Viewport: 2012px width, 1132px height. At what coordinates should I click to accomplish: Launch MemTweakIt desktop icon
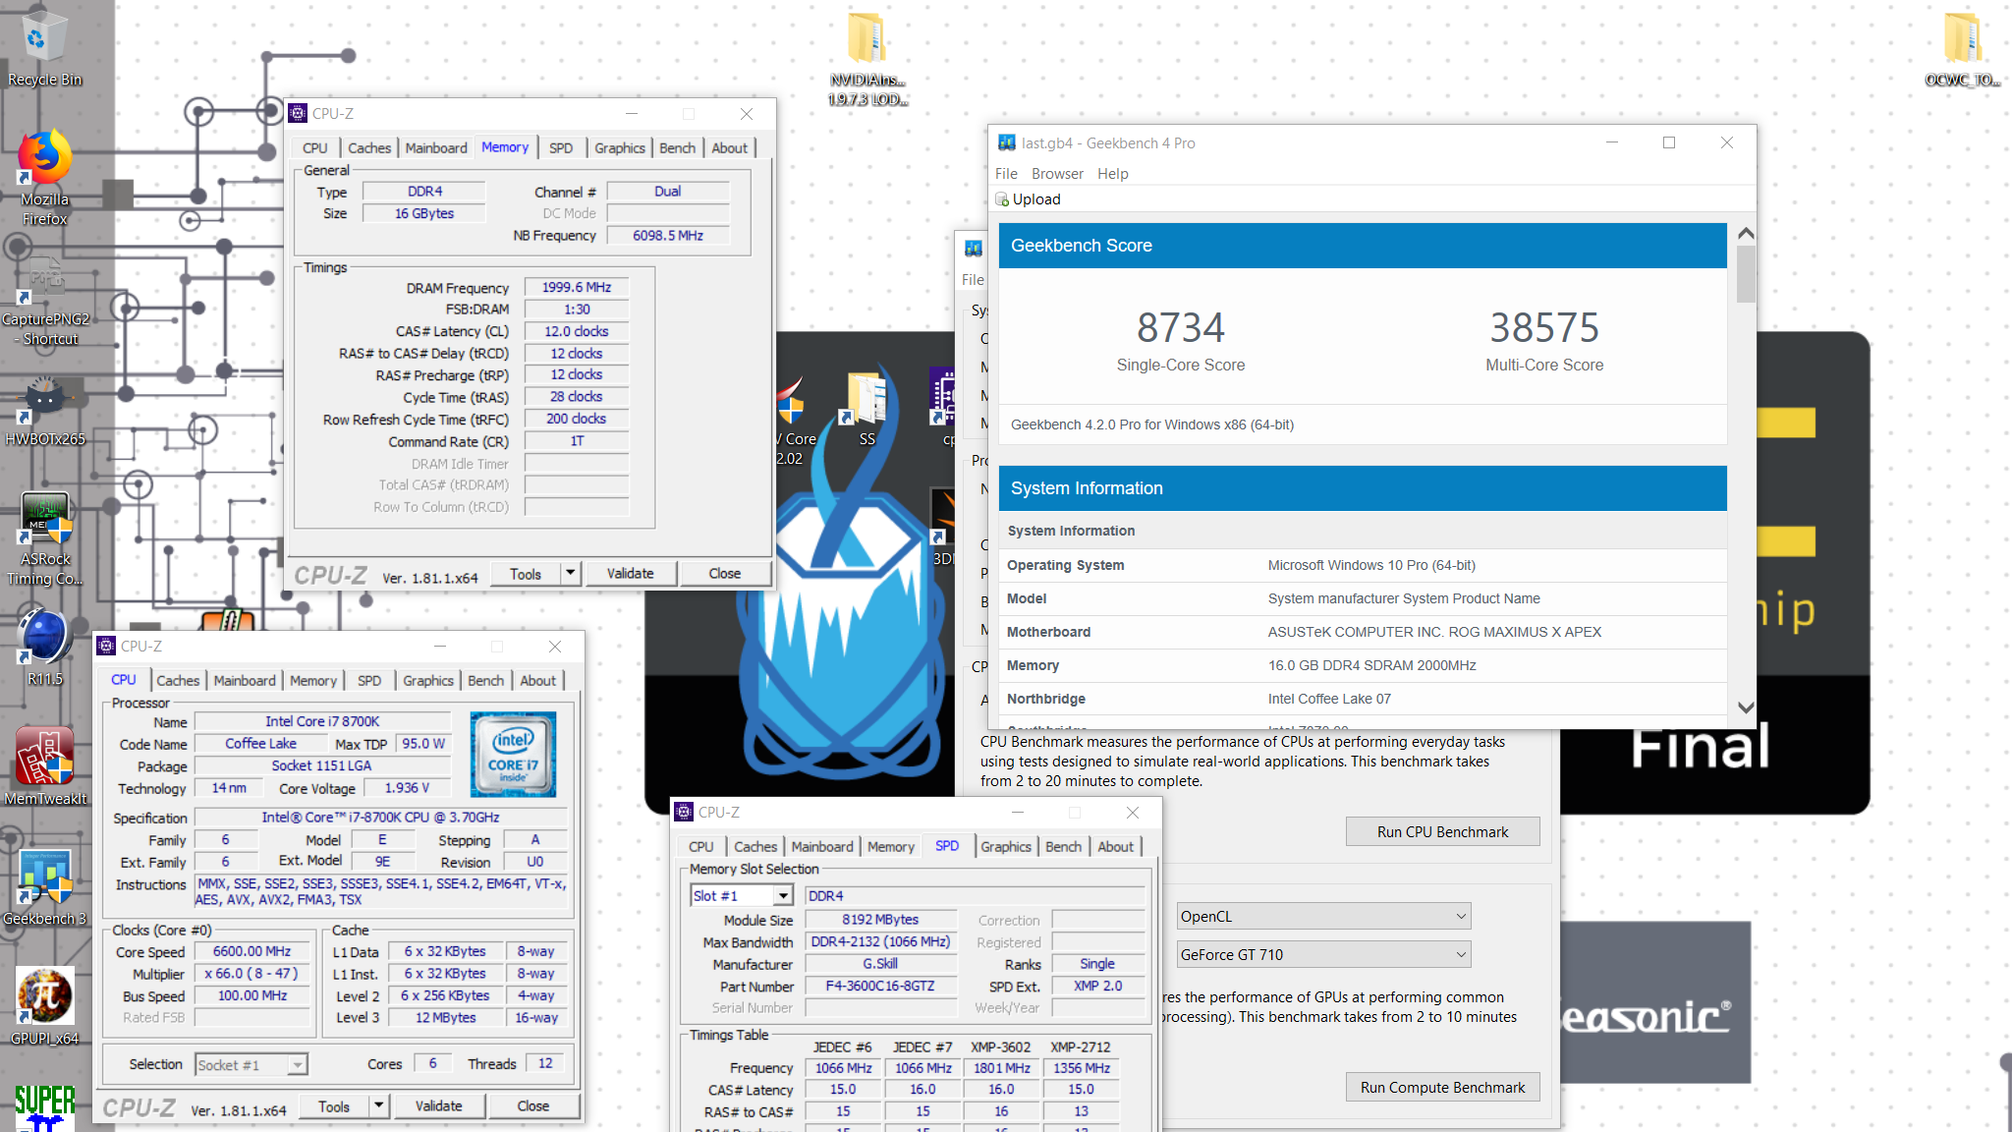[44, 766]
